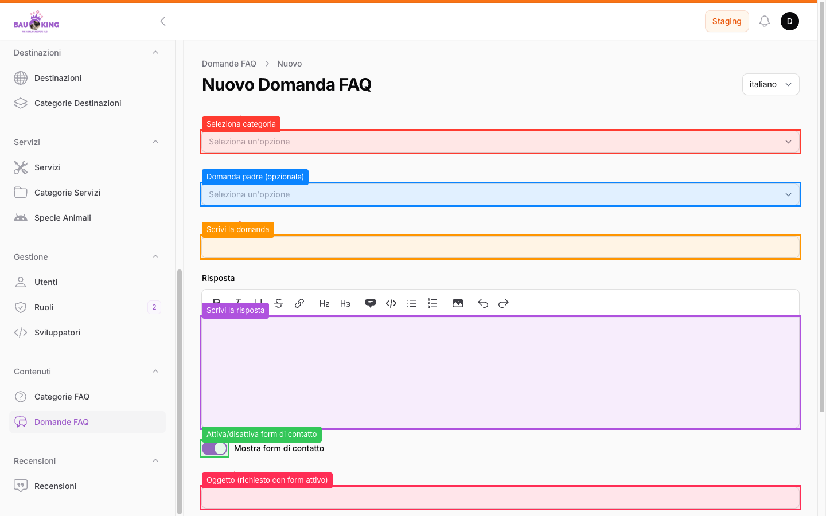Screen dimensions: 826x516
Task: Apply H2 heading in the editor
Action: 324,303
